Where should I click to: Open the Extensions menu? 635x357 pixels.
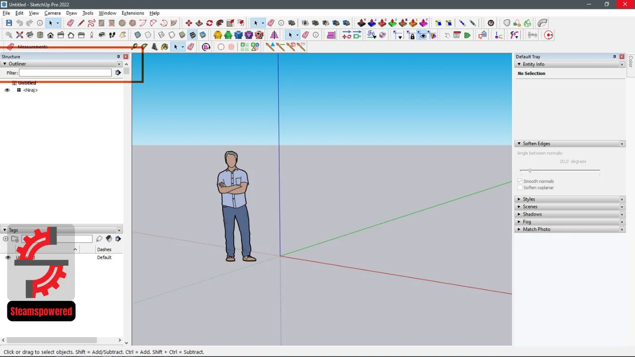(x=132, y=13)
